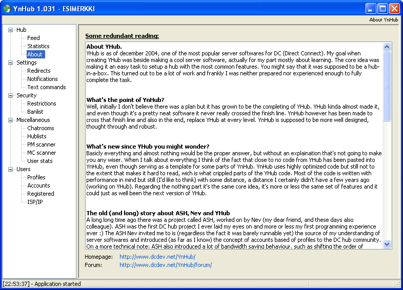Select the About tree item

click(x=35, y=54)
